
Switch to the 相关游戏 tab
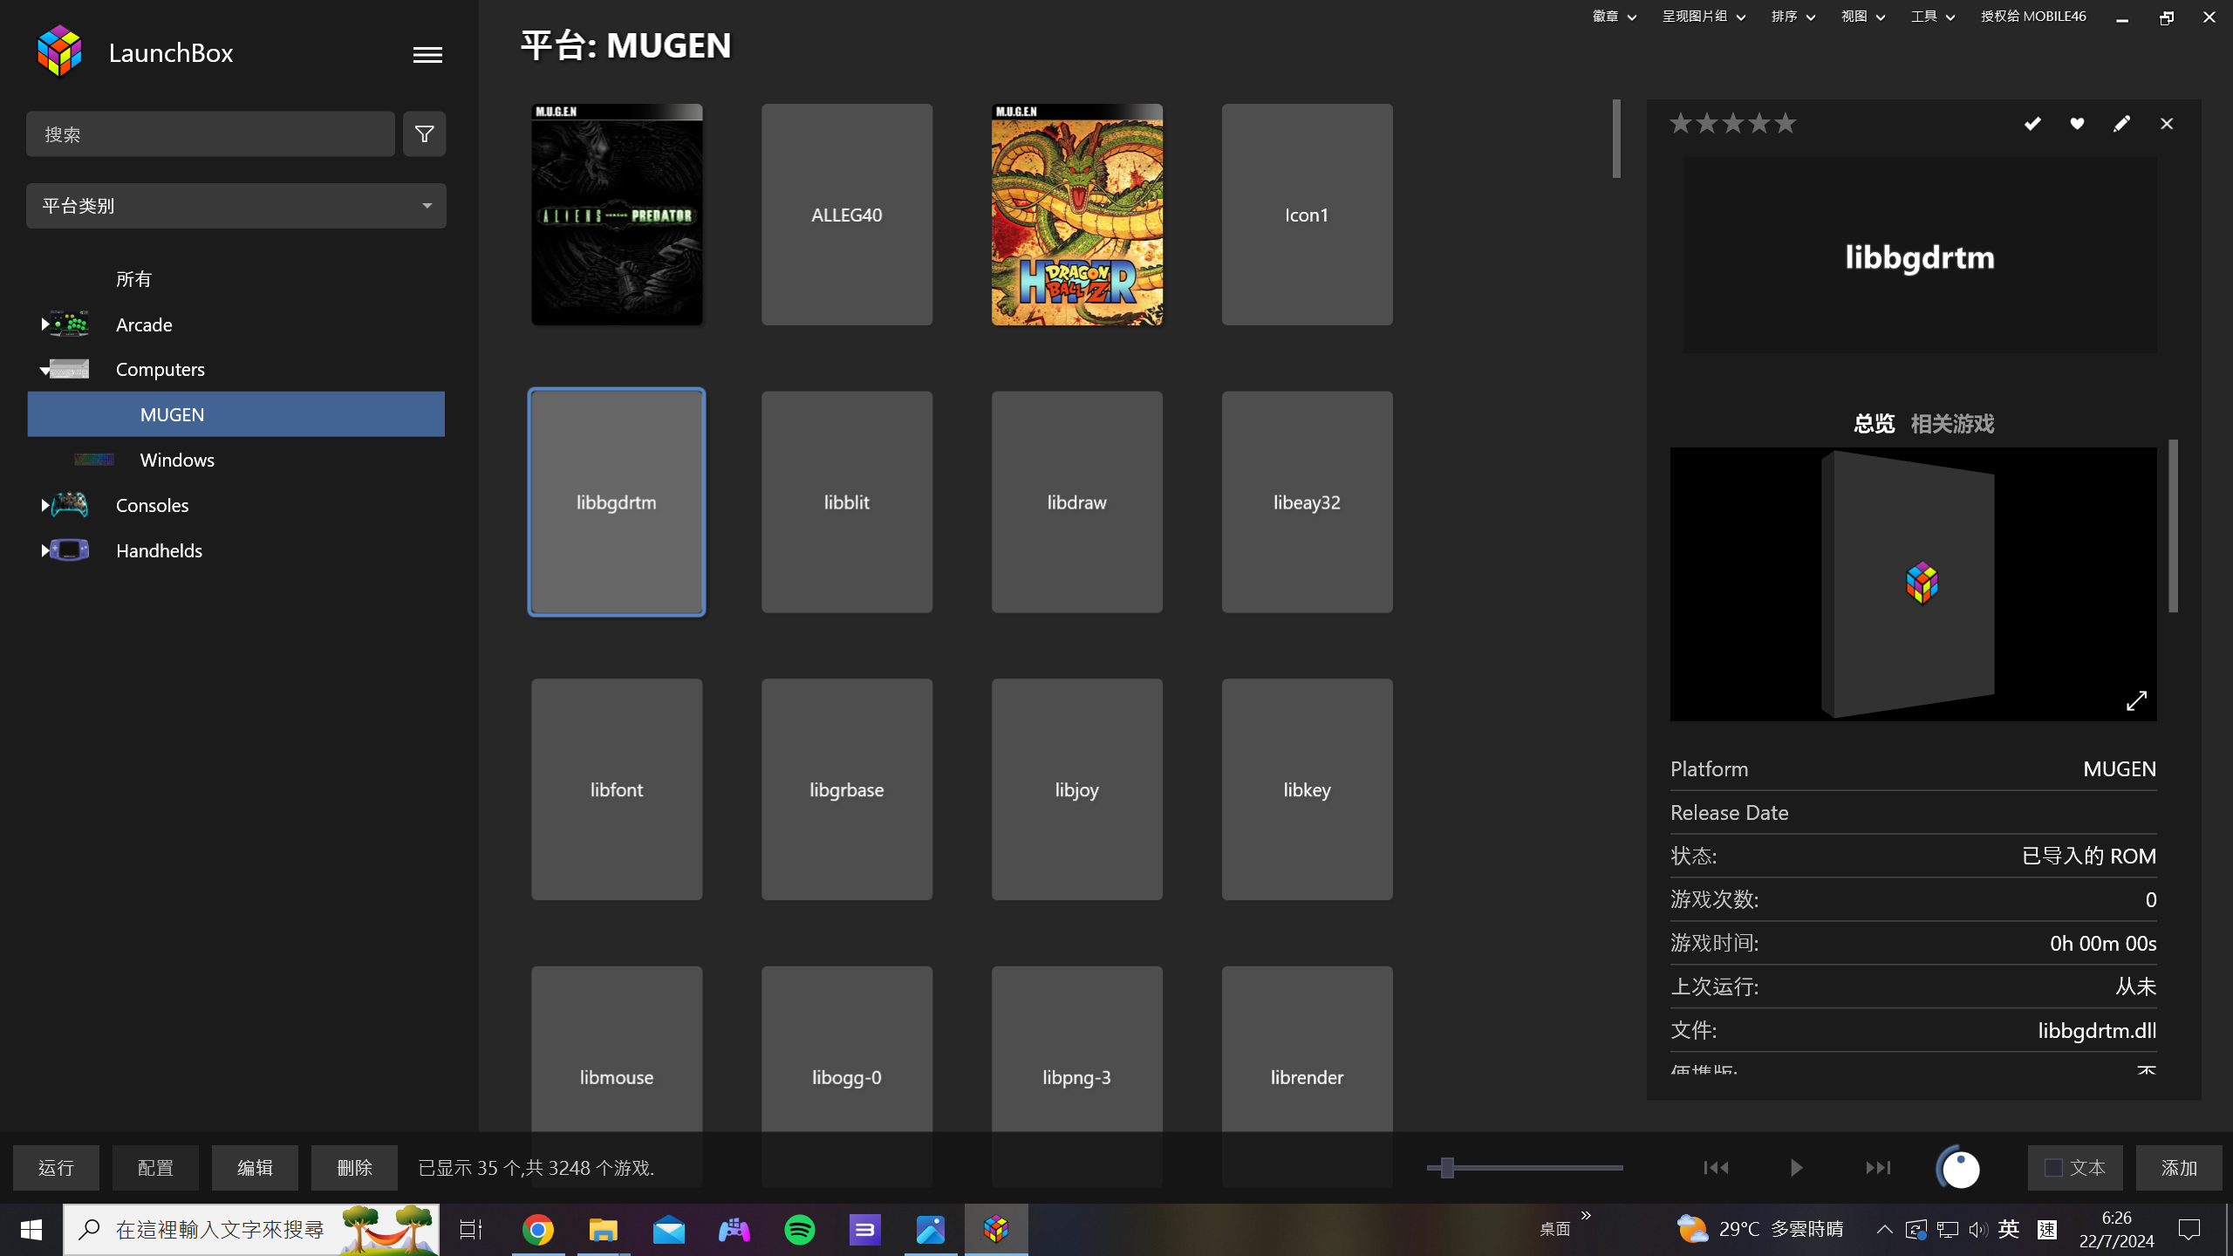(x=1952, y=424)
